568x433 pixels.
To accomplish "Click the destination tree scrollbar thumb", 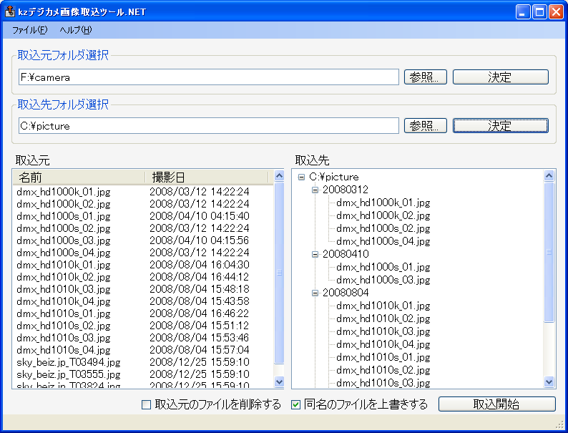I will click(x=549, y=252).
